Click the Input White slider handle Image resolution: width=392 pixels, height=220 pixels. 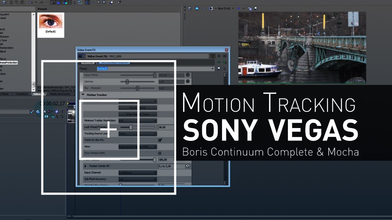click(155, 75)
